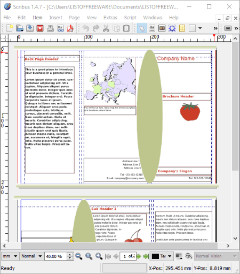Click the Redo arrow icon

(96, 28)
